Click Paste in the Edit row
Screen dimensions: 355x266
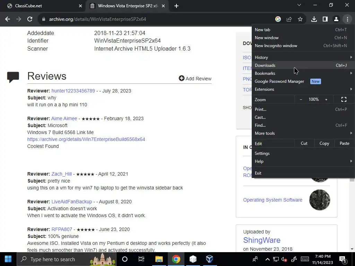coord(344,143)
